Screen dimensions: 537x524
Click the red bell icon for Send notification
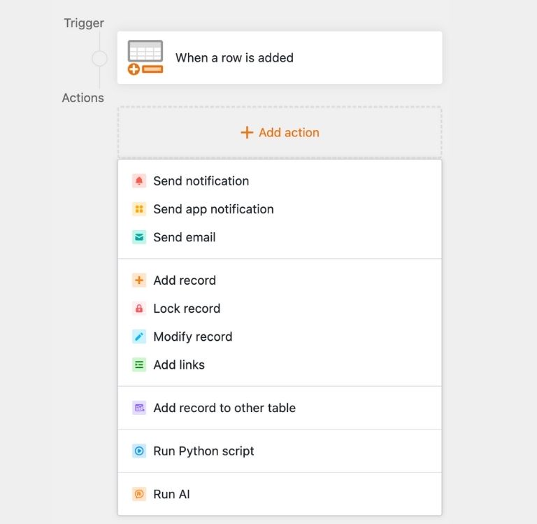[x=139, y=180]
